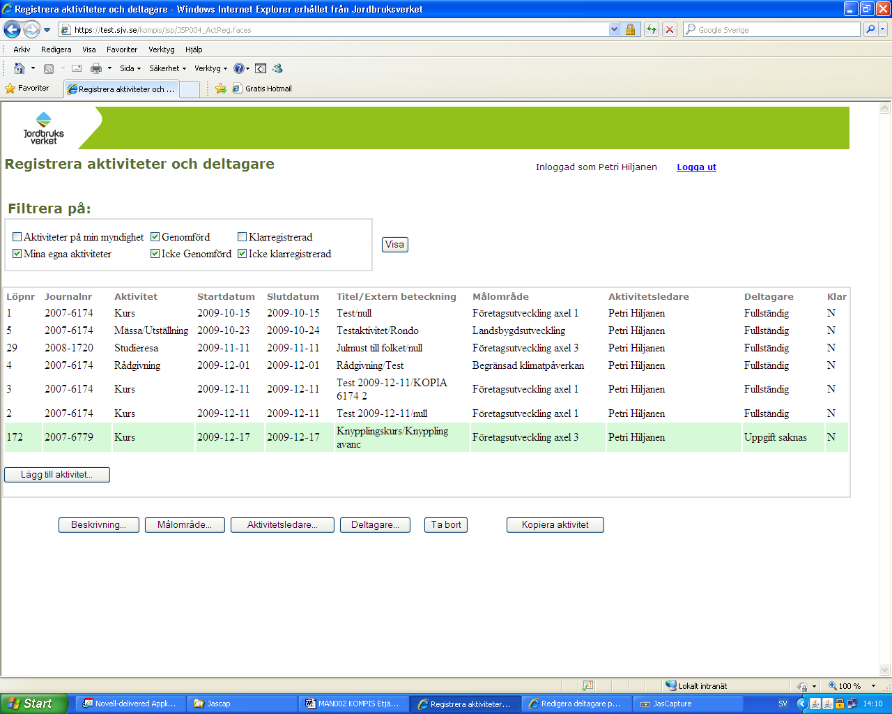Open the Redigera menu
This screenshot has width=892, height=714.
[x=56, y=50]
